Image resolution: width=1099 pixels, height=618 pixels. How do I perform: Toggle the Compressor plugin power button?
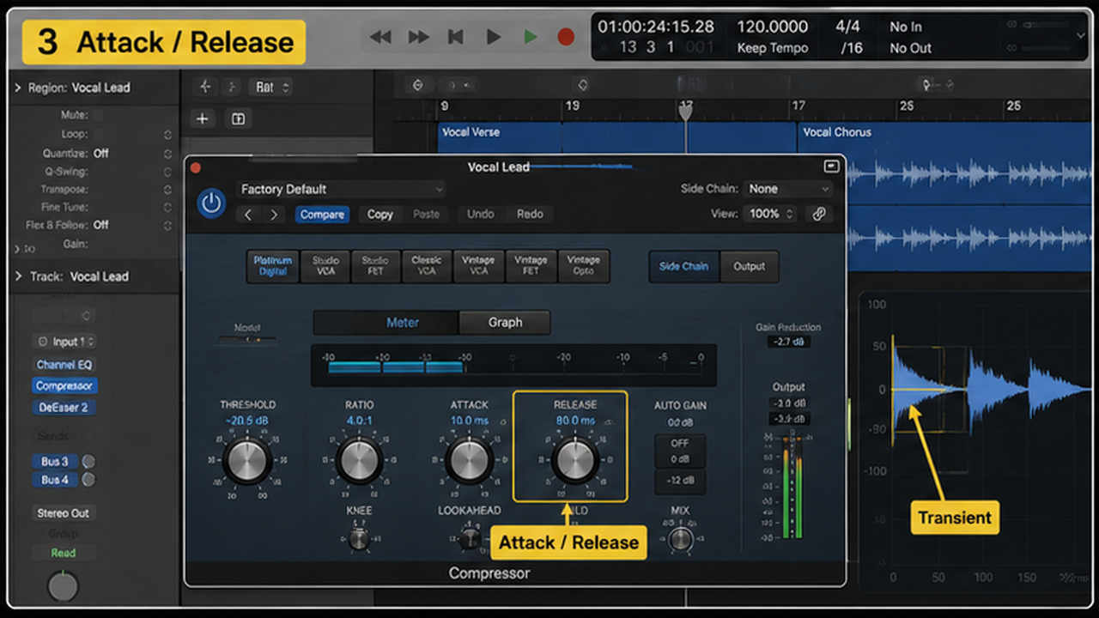pyautogui.click(x=210, y=203)
